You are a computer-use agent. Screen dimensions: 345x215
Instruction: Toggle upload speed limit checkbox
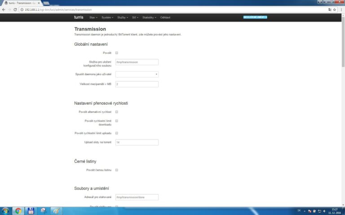tap(117, 133)
